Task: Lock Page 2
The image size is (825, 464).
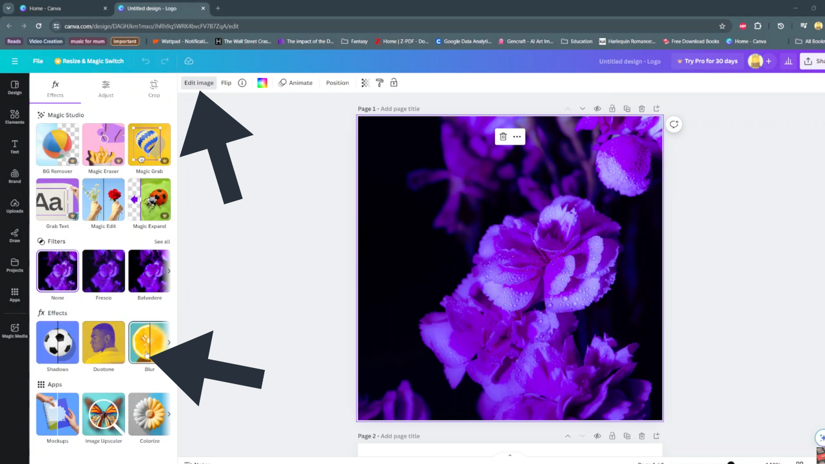Action: (x=612, y=436)
